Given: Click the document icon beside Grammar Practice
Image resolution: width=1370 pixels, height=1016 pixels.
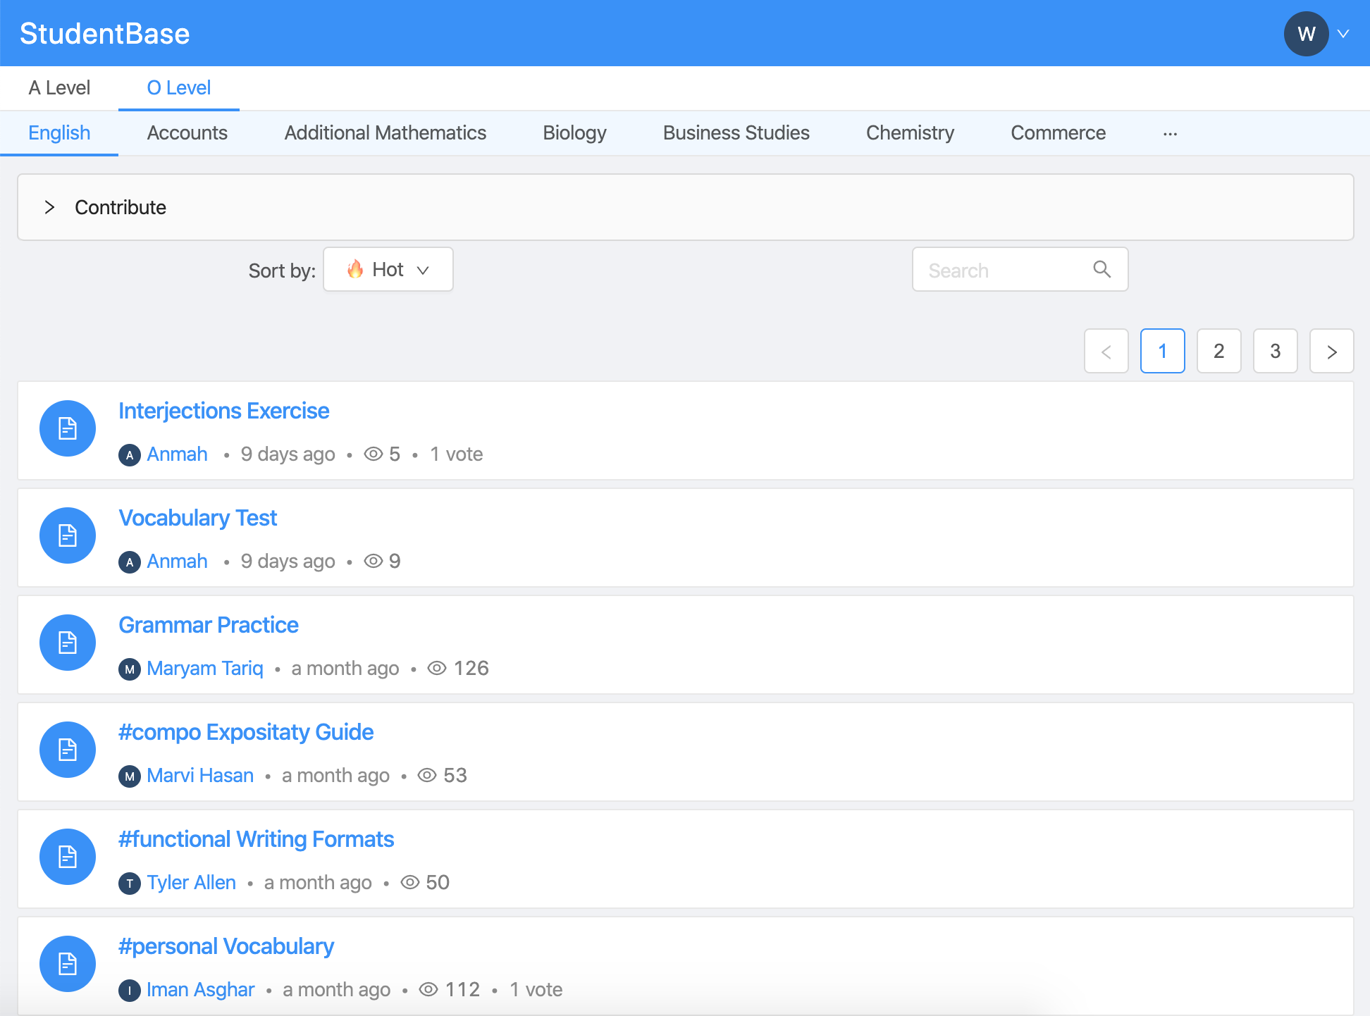Looking at the screenshot, I should (68, 643).
